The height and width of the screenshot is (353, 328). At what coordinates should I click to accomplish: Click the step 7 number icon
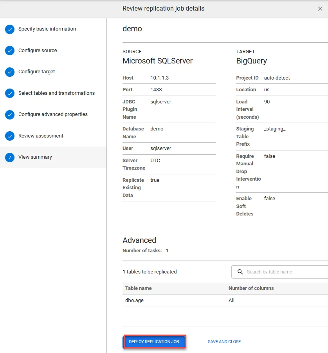click(10, 157)
